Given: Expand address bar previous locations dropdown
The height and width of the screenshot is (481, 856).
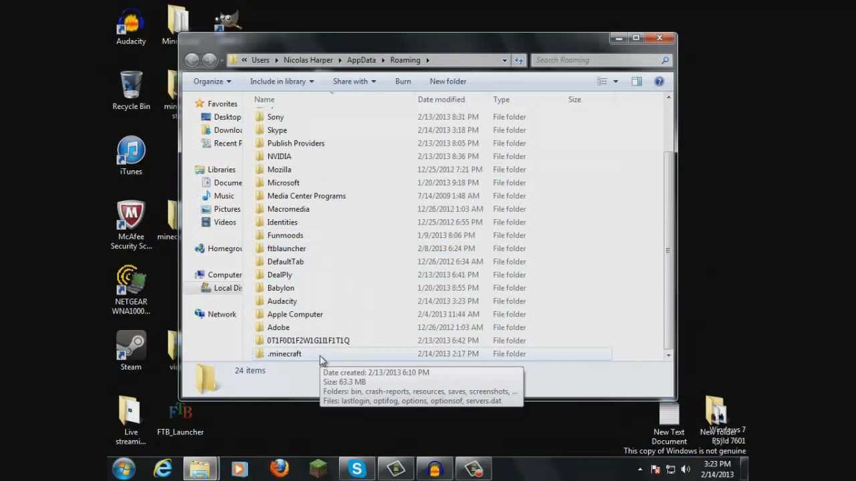Looking at the screenshot, I should coord(505,60).
